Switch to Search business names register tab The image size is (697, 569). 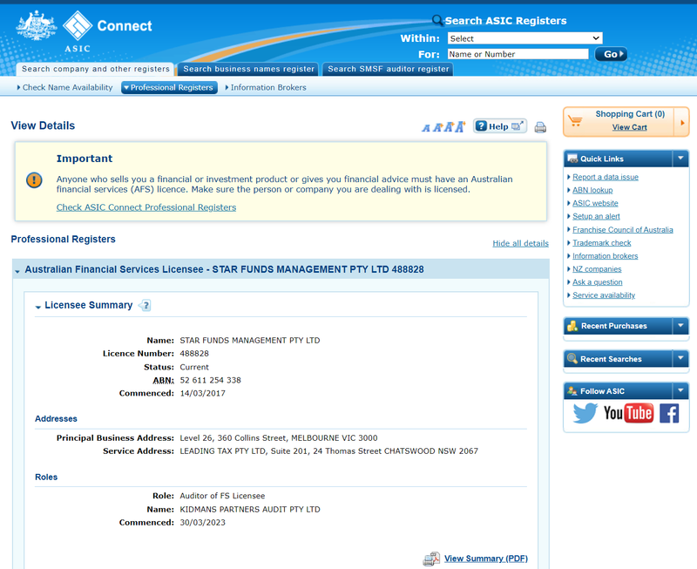248,69
